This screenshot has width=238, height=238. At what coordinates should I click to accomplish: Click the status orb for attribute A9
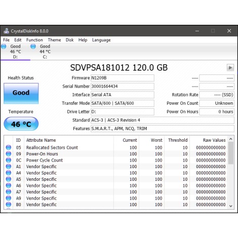click(9, 198)
